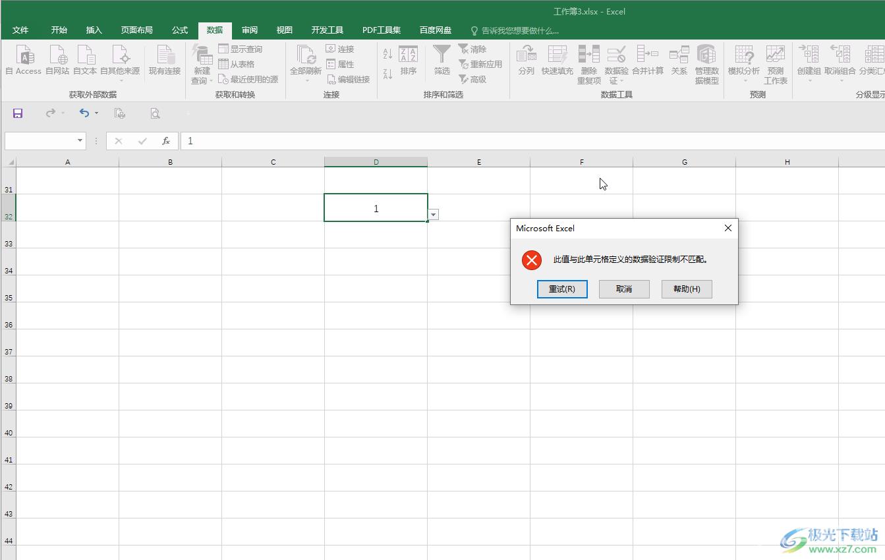Click the Tell Me search box
This screenshot has height=560, width=885.
[515, 30]
